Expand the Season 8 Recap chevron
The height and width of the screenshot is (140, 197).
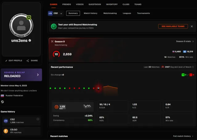pos(38,75)
